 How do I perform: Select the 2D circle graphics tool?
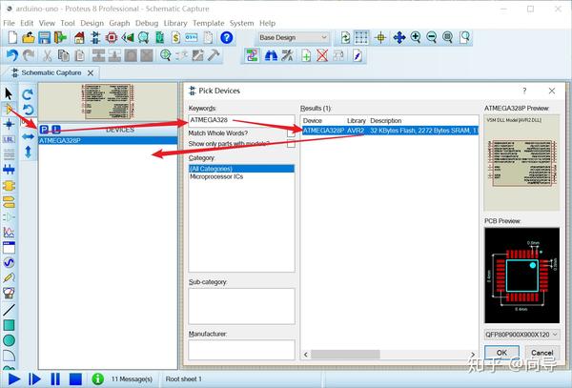(9, 340)
